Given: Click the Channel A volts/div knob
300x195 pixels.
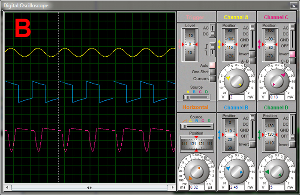Looking at the screenshot, I should (237, 81).
